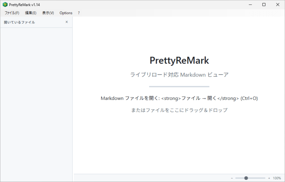Click the minus zoom-out button
The image size is (285, 182).
click(232, 178)
